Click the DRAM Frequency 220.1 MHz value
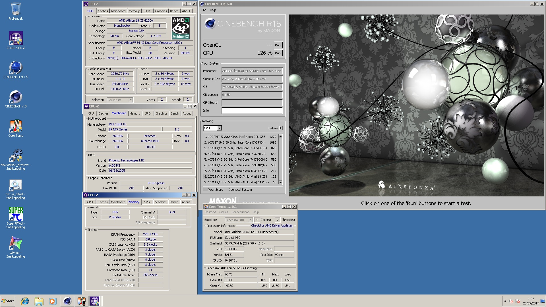The width and height of the screenshot is (546, 307). click(x=150, y=234)
